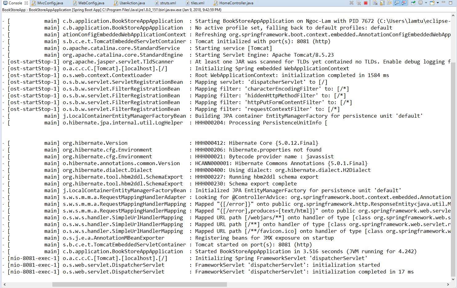Select the HomeController.java tab
This screenshot has width=457, height=288.
236,3
